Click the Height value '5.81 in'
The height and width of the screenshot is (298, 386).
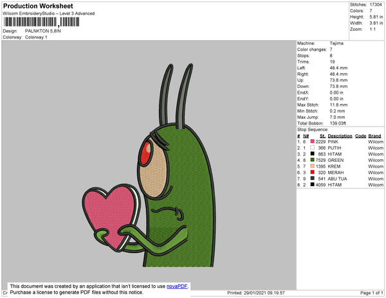tap(376, 17)
